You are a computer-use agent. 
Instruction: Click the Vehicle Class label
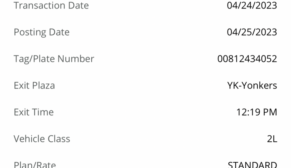click(42, 139)
